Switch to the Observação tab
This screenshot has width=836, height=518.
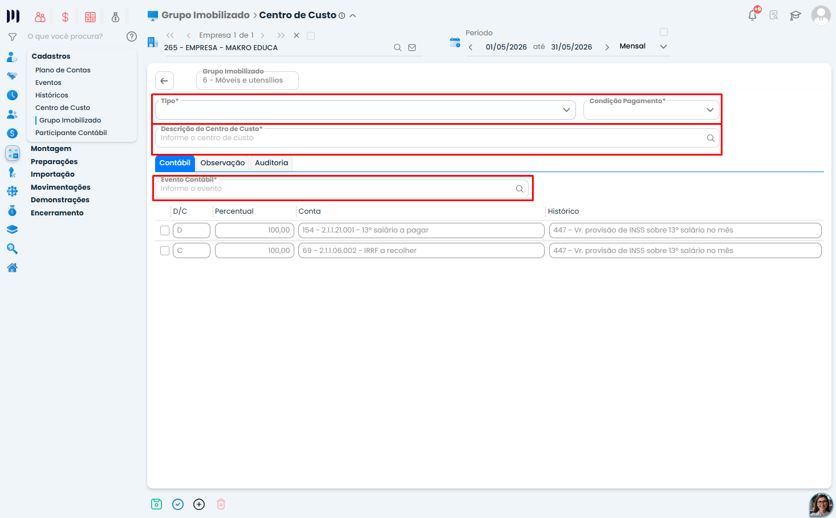pos(222,163)
